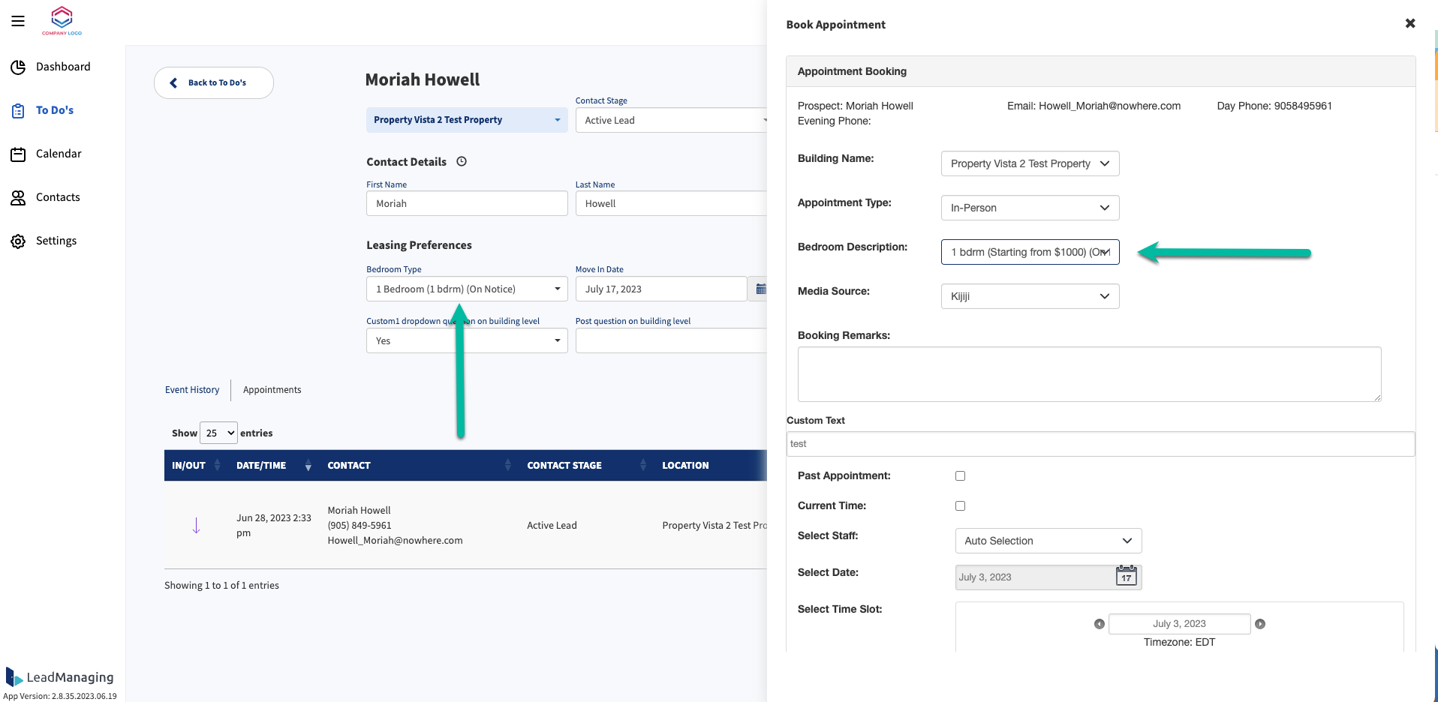Change the Show entries count dropdown
1438x702 pixels.
point(218,433)
